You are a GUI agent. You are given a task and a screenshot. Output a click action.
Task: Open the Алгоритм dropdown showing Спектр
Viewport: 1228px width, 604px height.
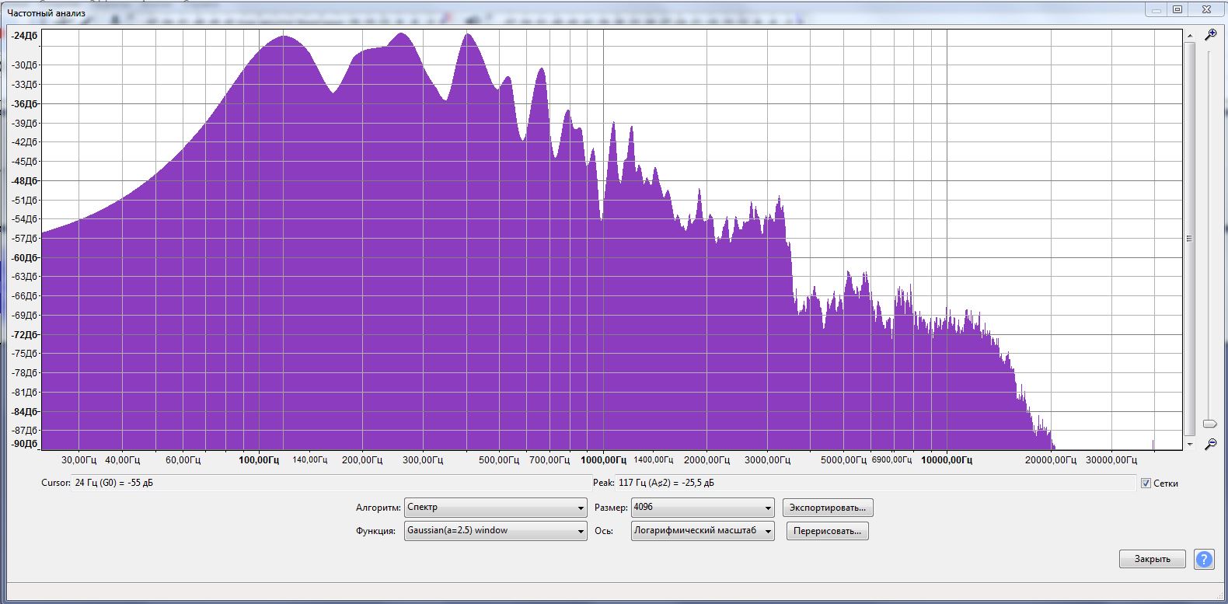click(495, 508)
